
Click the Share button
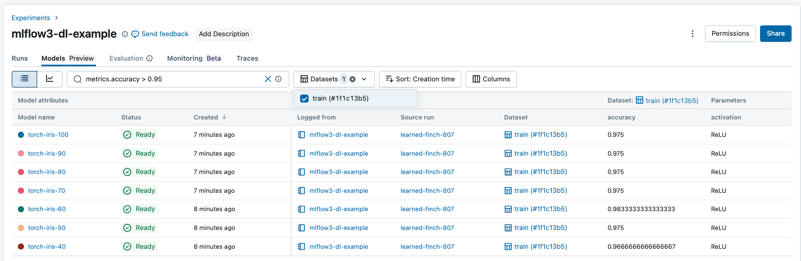click(776, 33)
